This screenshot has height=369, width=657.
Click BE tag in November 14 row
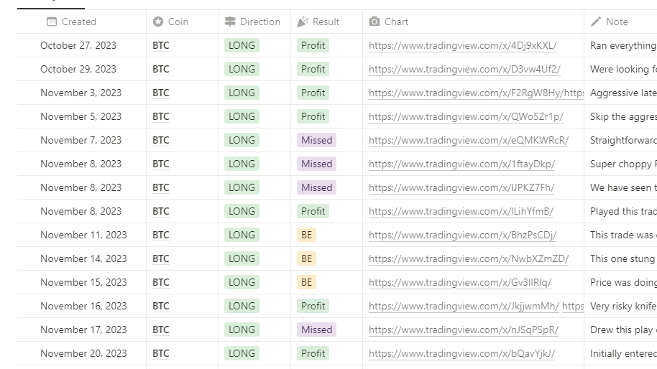pos(306,258)
